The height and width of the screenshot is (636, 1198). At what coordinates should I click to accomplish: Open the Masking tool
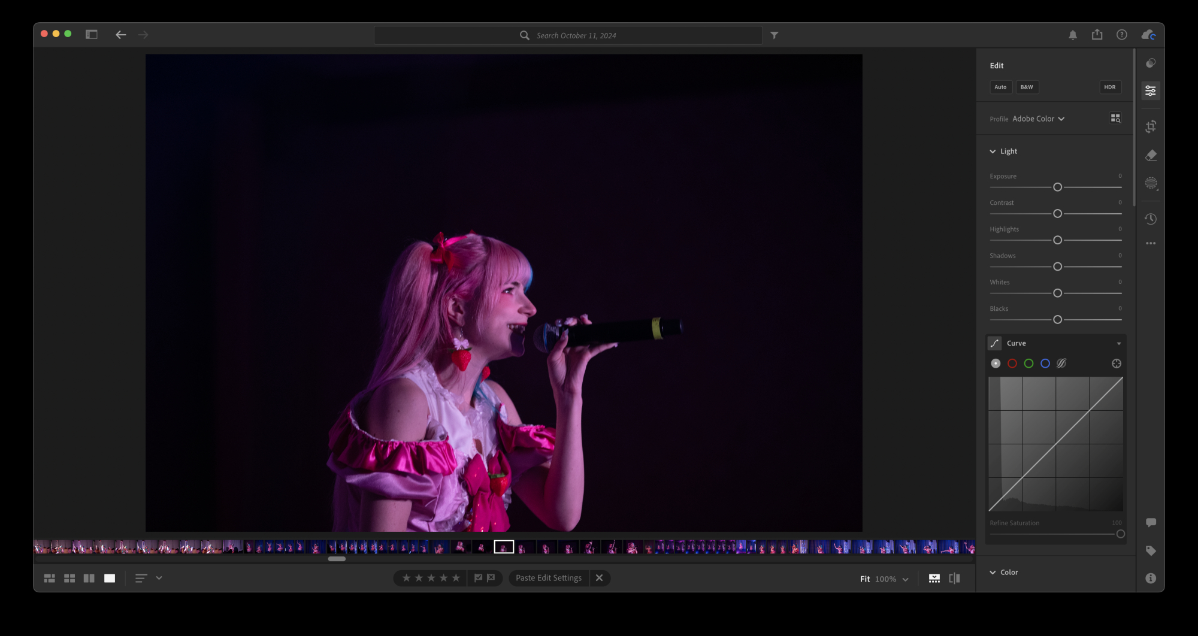1151,183
